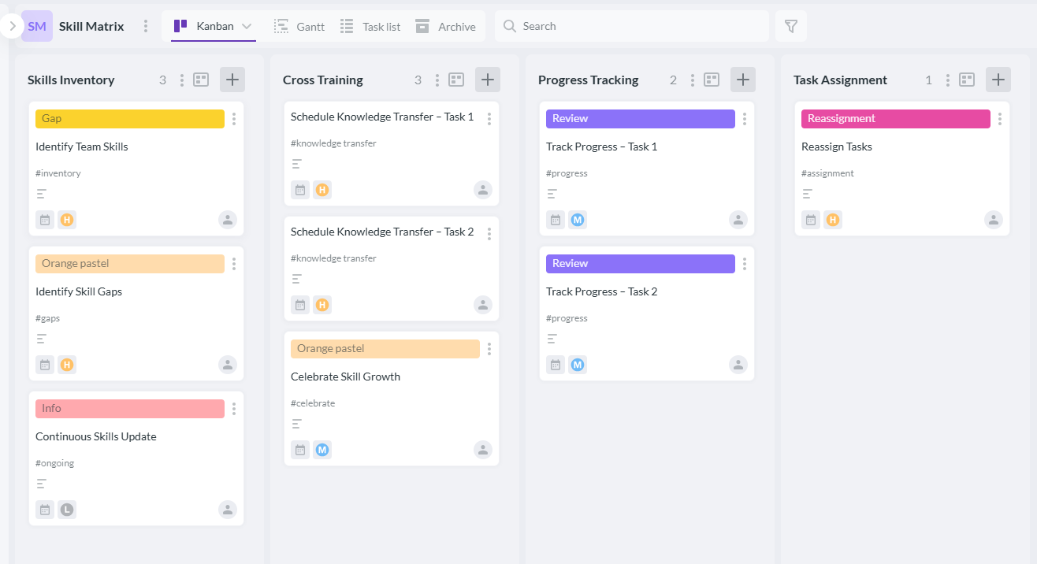Viewport: 1037px width, 564px height.
Task: Expand the collapsed left sidebar
Action: 12,26
